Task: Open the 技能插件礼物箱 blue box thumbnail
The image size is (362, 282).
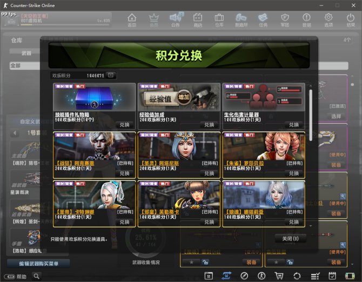Action: (x=94, y=97)
